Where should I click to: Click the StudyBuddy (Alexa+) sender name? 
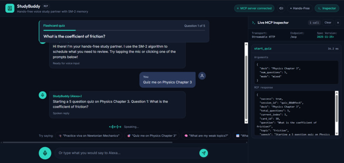[67, 96]
